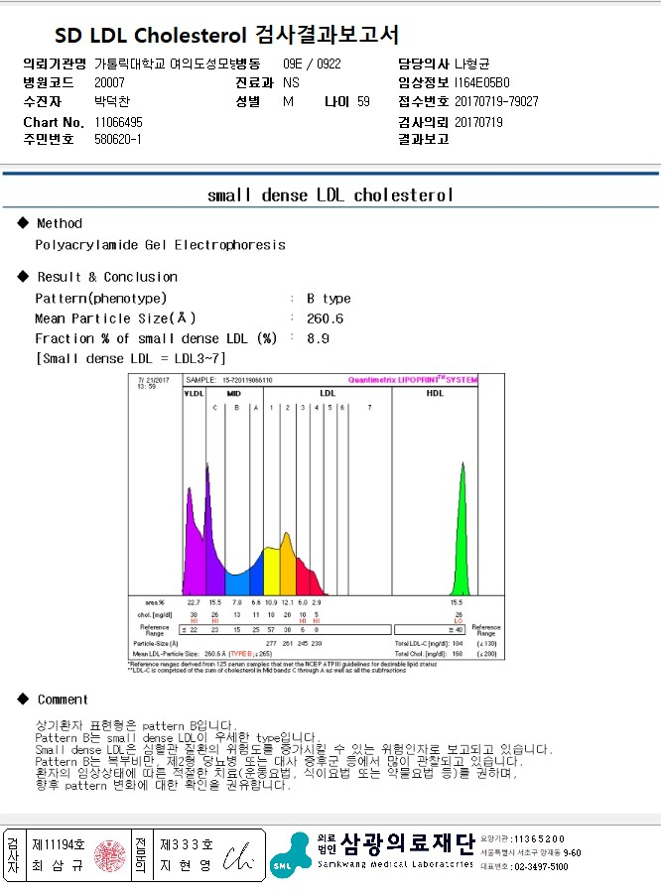
Task: Click the handwritten signature next to 지현영
Action: point(237,856)
